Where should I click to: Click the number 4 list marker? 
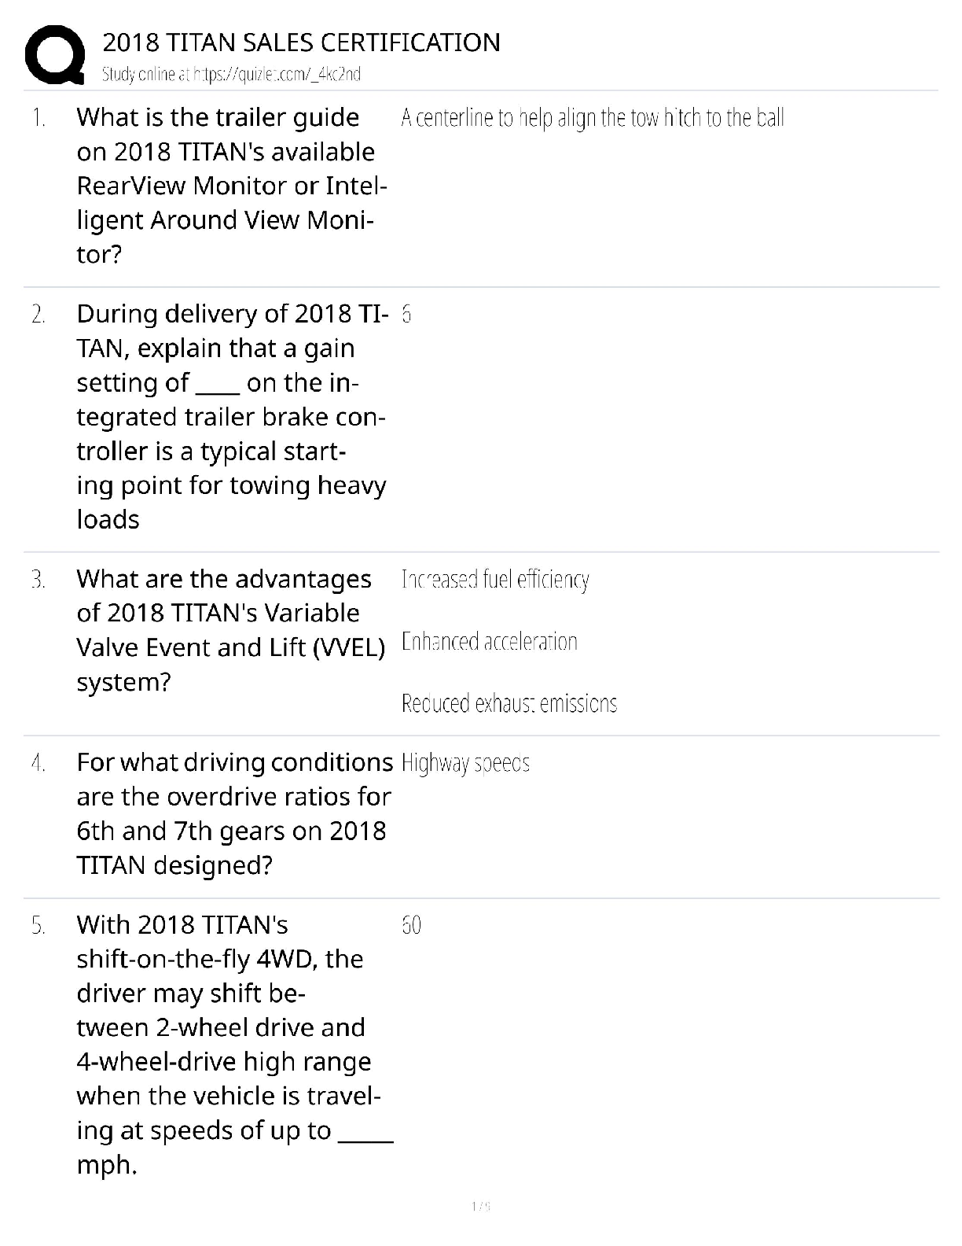pos(38,763)
